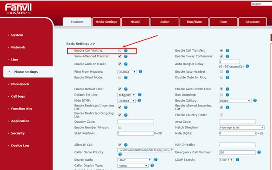Open Enable CallLog dropdown
The width and height of the screenshot is (272, 170).
(235, 101)
